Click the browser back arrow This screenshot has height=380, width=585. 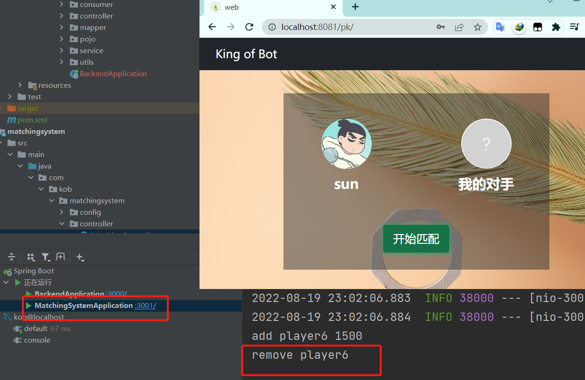212,27
